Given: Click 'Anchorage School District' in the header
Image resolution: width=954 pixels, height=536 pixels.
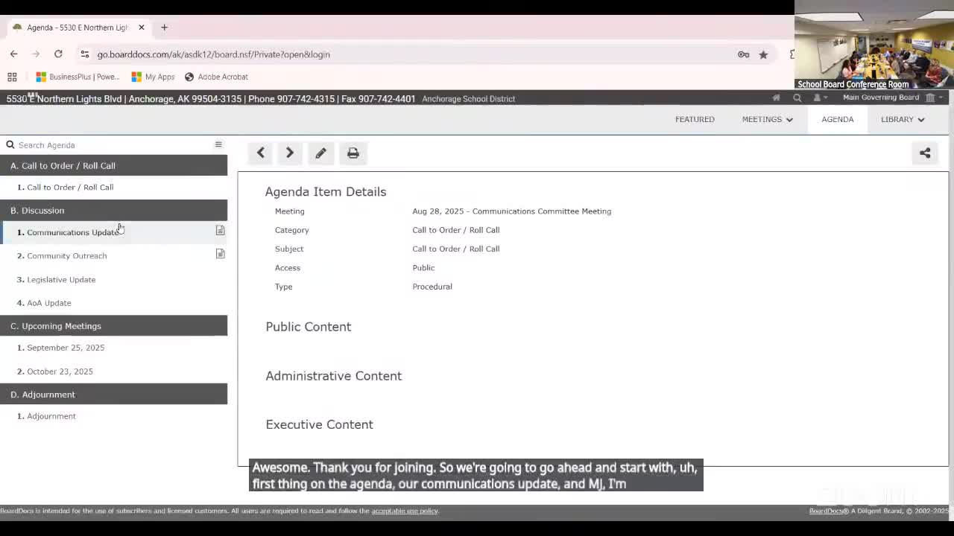Looking at the screenshot, I should click(x=468, y=99).
